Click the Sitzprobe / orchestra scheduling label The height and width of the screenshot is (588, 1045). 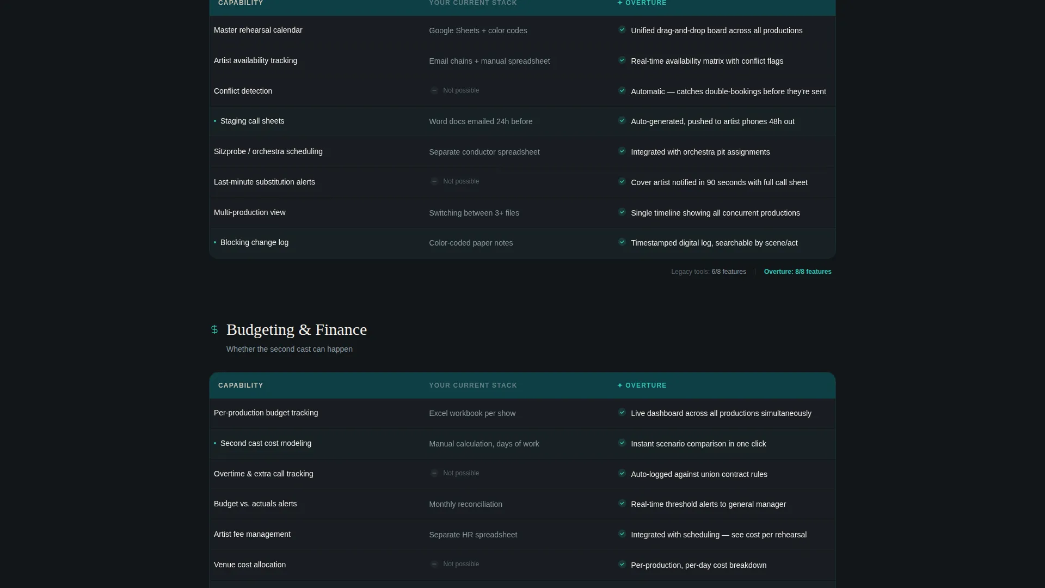click(x=268, y=151)
